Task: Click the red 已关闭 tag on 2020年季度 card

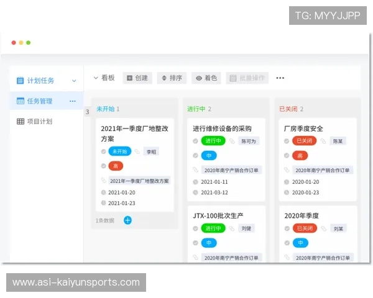Action: (305, 228)
